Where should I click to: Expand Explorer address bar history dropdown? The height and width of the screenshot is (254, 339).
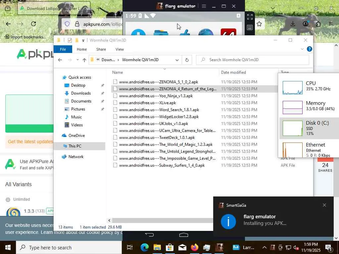[x=177, y=60]
